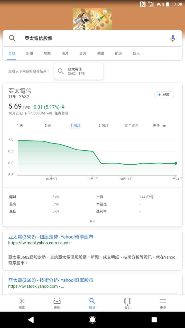Select the 1 個月 chart range
Viewport: 185px width, 328px height.
pyautogui.click(x=76, y=126)
